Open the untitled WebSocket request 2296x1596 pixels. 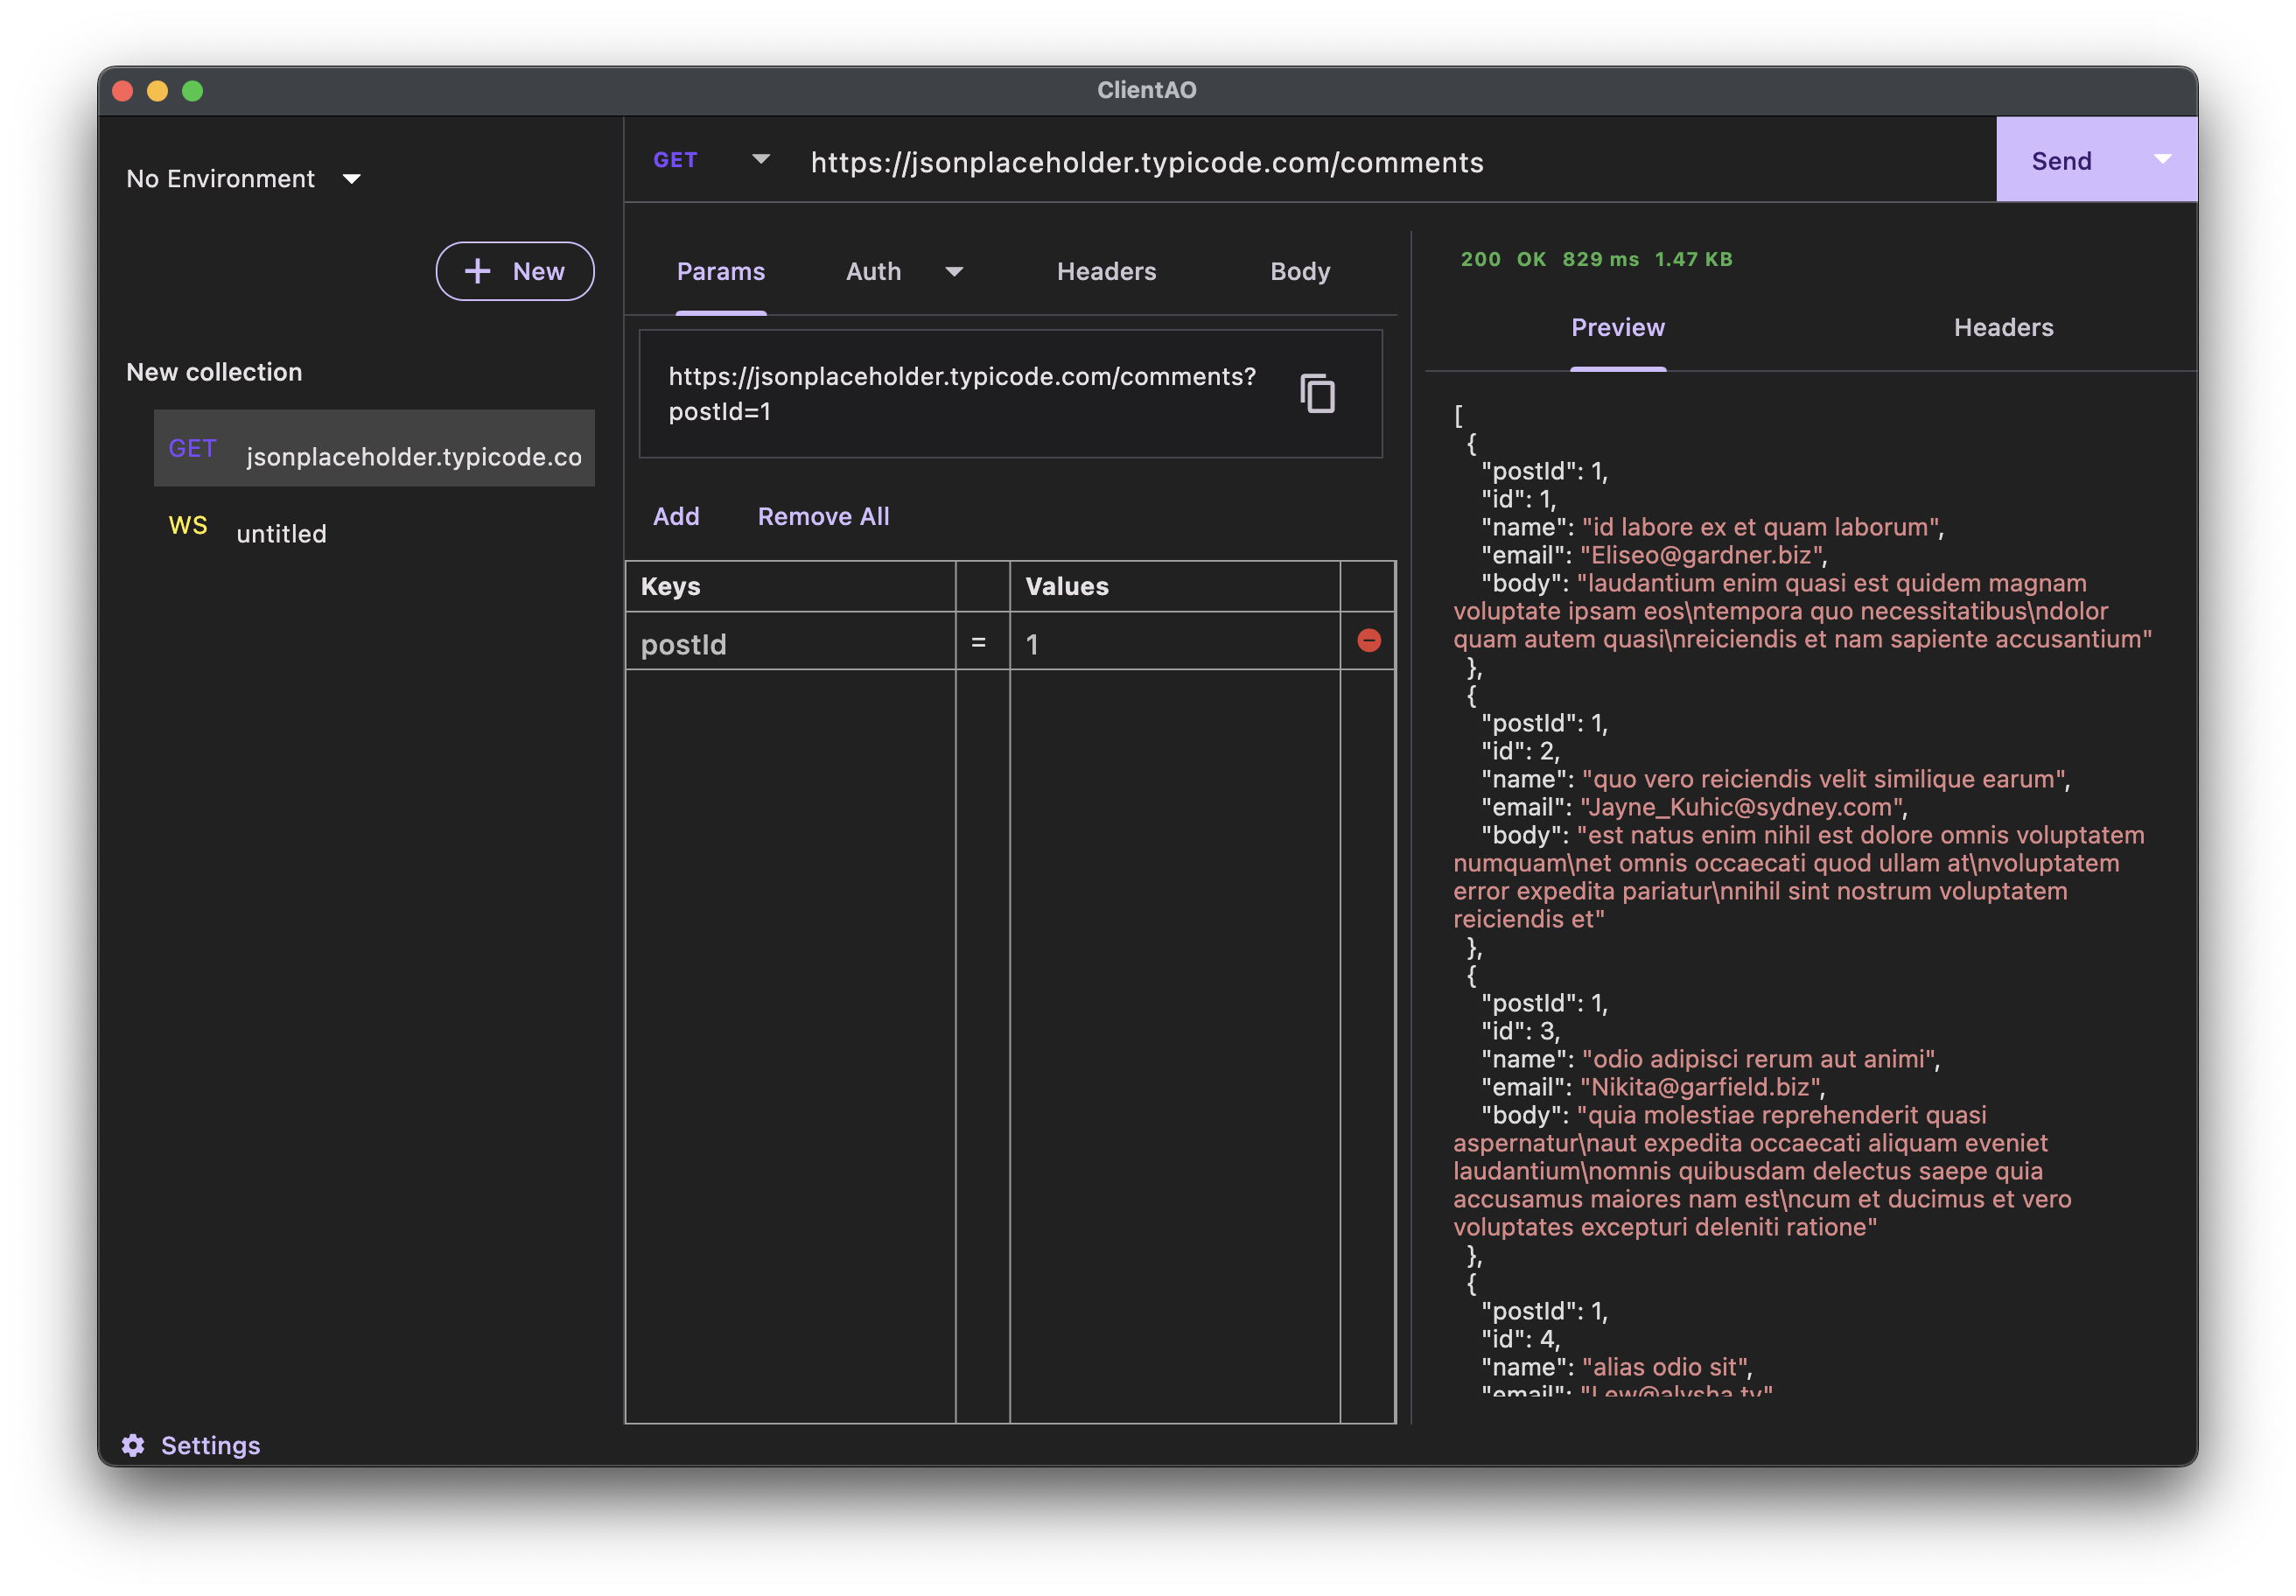(281, 530)
